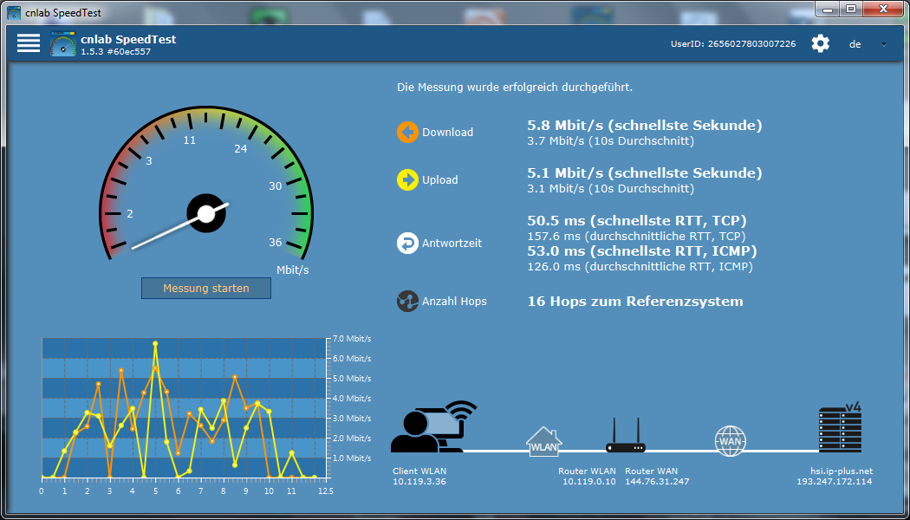Select the 'de' language selector
The width and height of the screenshot is (910, 520).
(x=855, y=44)
